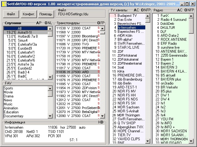Select satellite 9.0°E Eurobird9
Viewport: 197px width, 147px height.
pyautogui.click(x=26, y=48)
